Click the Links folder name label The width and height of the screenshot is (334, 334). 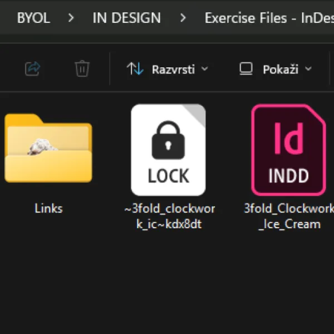coord(48,208)
